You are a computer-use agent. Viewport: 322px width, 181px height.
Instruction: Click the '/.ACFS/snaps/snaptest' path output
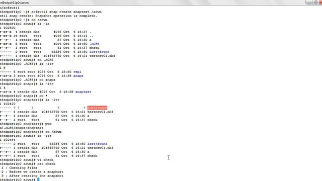[x=22, y=128]
